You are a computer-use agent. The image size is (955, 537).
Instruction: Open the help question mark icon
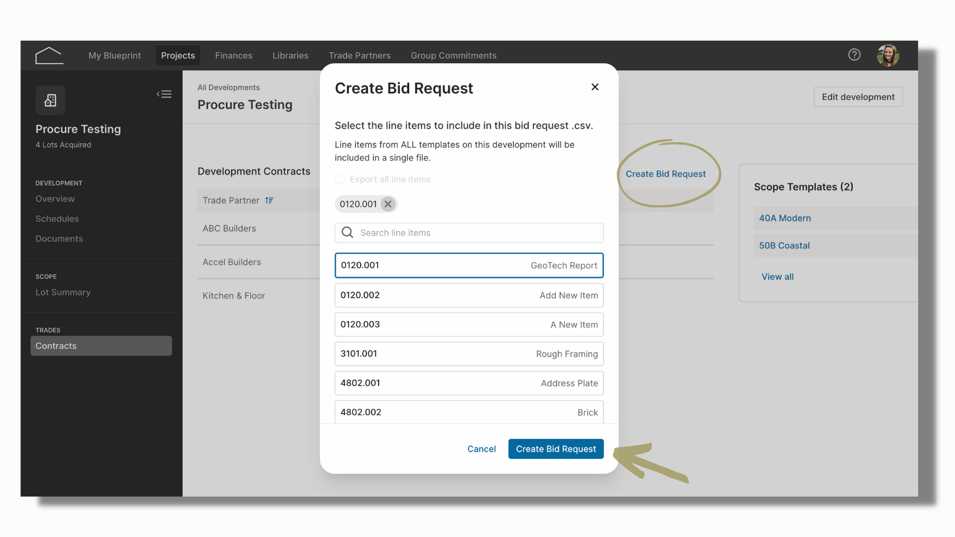854,55
